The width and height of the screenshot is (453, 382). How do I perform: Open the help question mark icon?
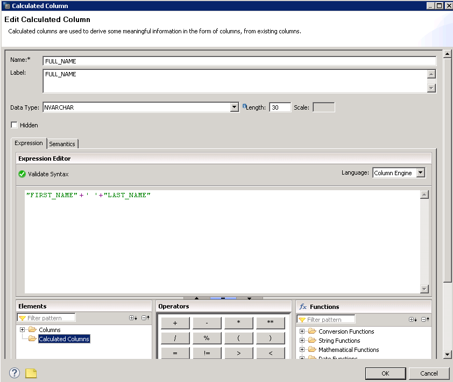pyautogui.click(x=15, y=373)
